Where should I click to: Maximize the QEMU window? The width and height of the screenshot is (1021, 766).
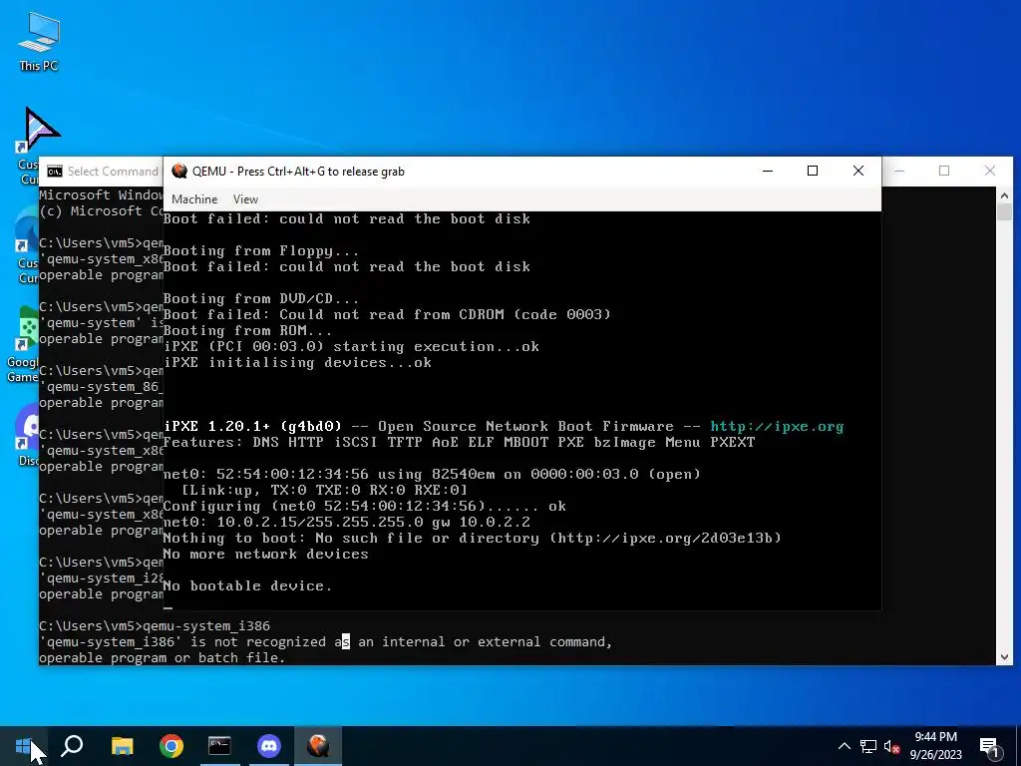[x=813, y=171]
